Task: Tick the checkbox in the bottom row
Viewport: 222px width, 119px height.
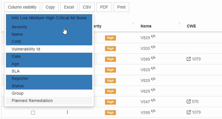Action: 33,112
